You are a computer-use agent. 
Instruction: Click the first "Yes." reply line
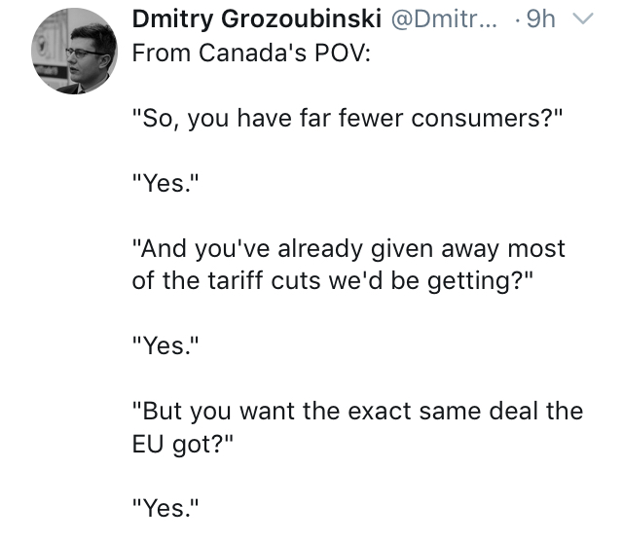point(165,183)
